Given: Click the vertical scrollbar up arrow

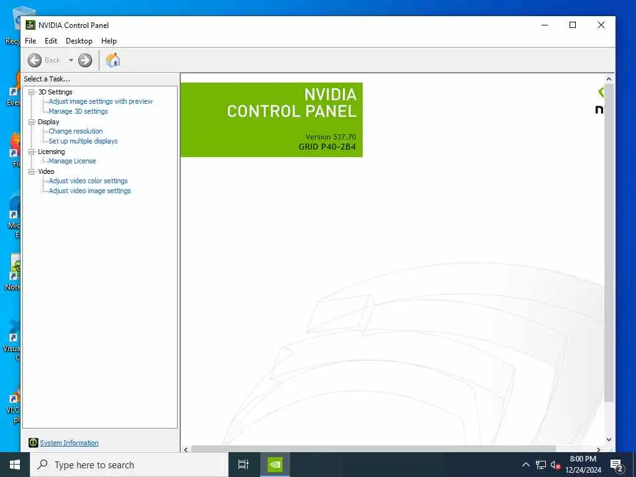Looking at the screenshot, I should tap(609, 79).
